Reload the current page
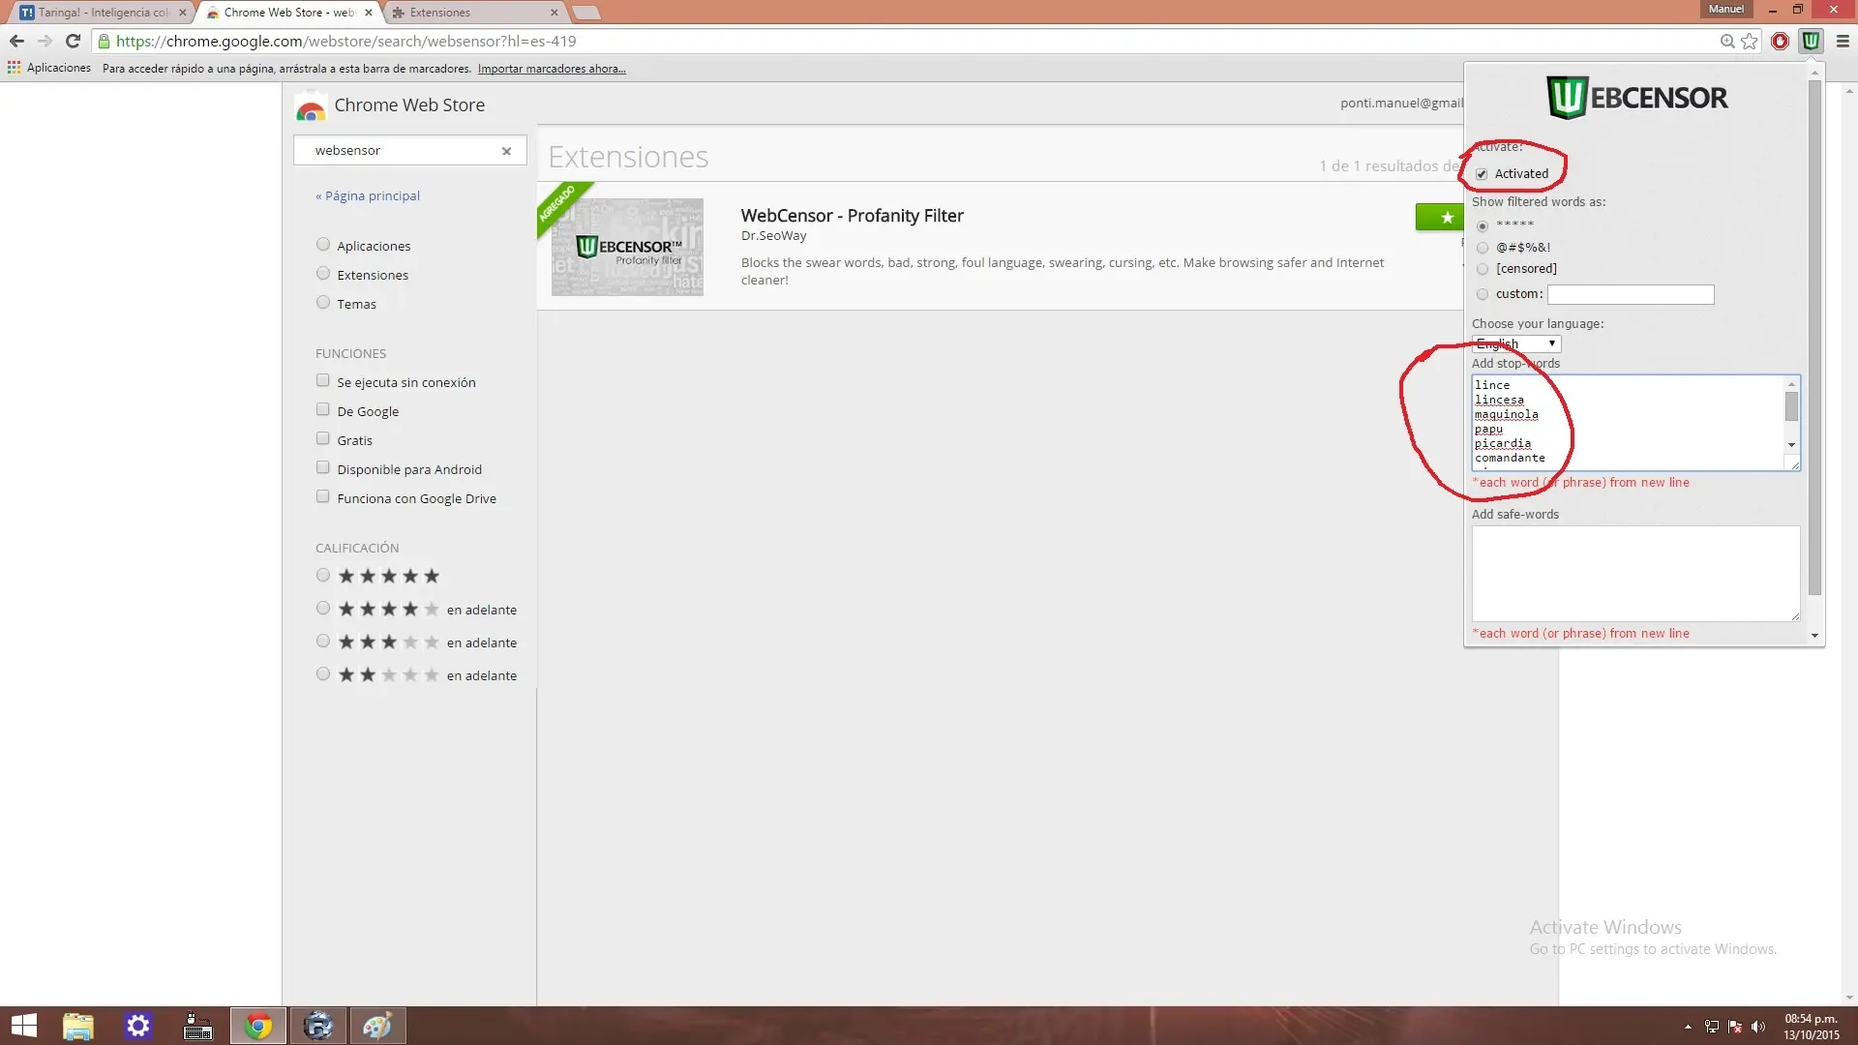Screen dimensions: 1858x1045 (x=73, y=41)
